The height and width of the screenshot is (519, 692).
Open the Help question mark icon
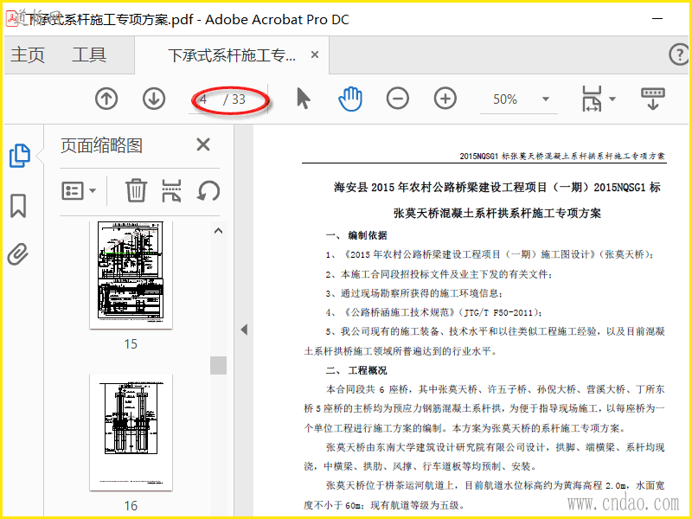point(679,54)
